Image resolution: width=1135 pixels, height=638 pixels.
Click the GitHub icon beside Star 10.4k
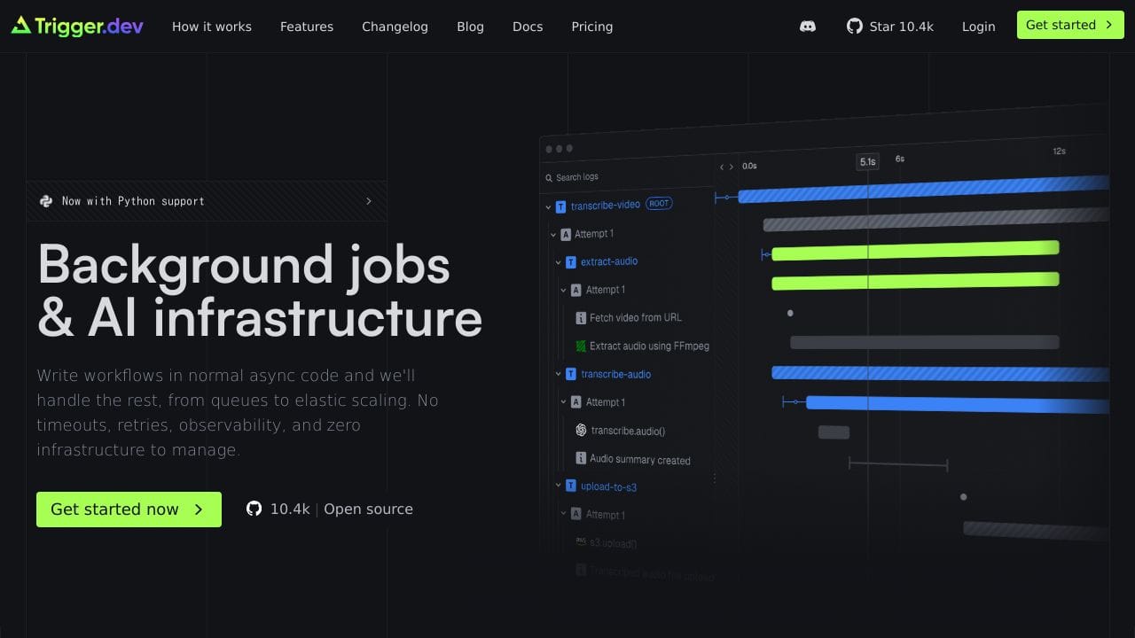tap(855, 27)
